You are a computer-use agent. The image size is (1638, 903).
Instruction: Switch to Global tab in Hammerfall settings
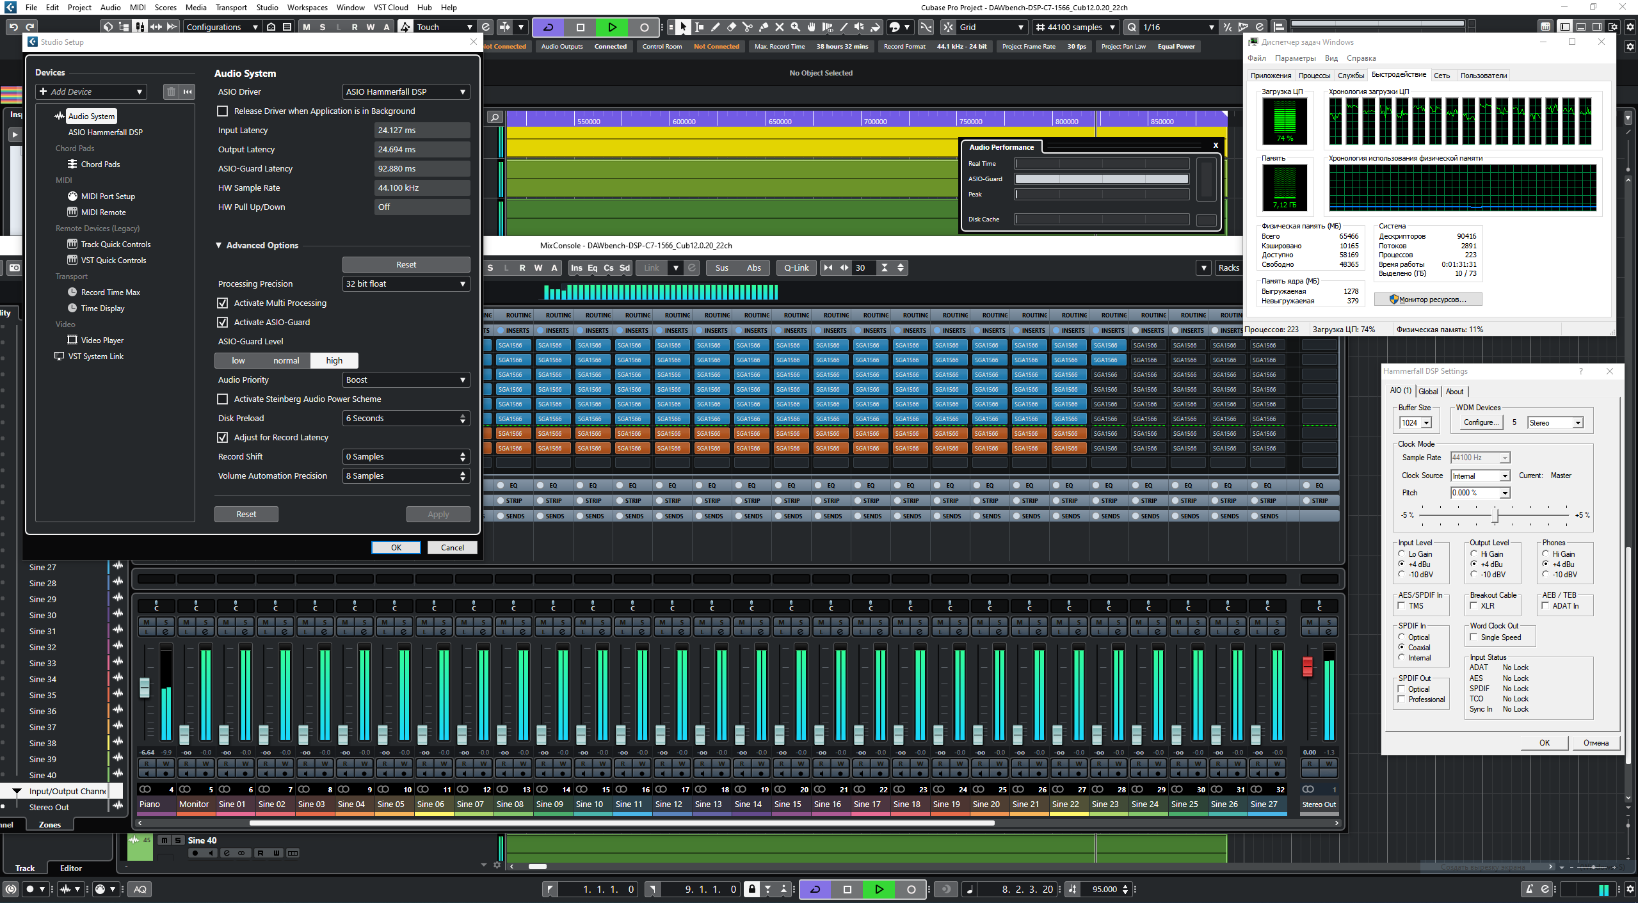(x=1427, y=391)
